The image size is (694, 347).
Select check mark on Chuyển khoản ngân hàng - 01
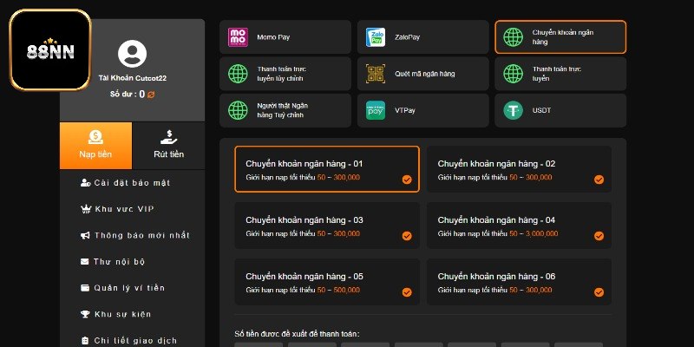click(407, 180)
